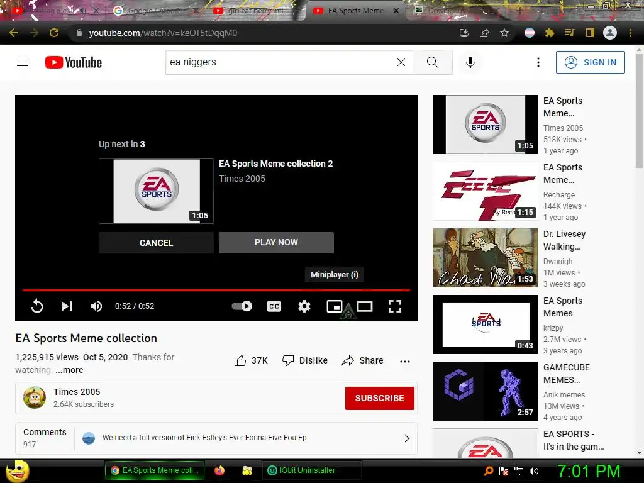Open the Chrome profile avatar
This screenshot has width=644, height=483.
[x=610, y=33]
